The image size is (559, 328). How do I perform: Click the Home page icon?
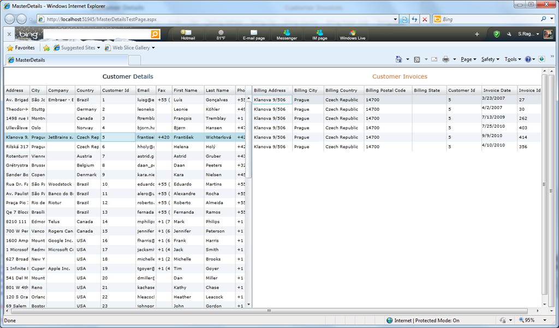(x=399, y=59)
